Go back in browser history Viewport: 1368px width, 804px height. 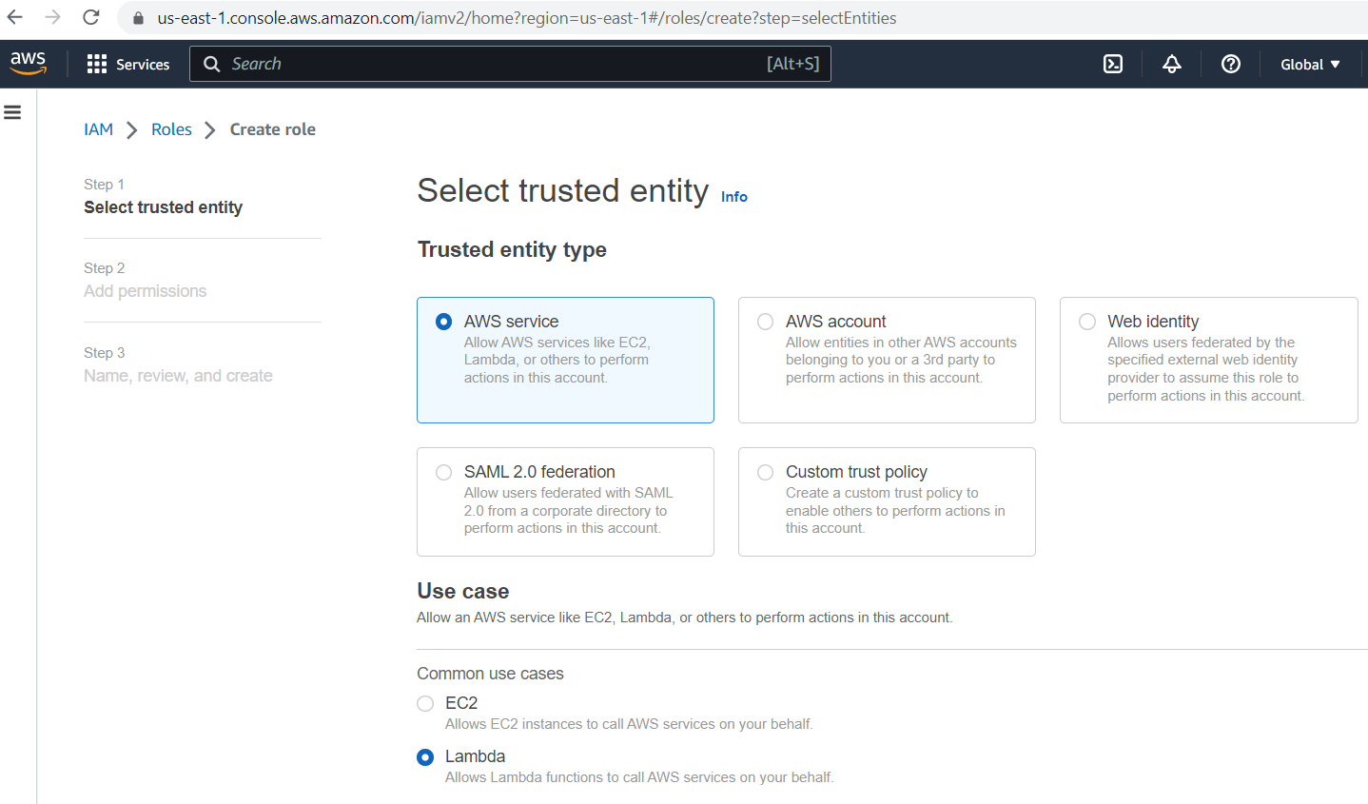point(15,17)
